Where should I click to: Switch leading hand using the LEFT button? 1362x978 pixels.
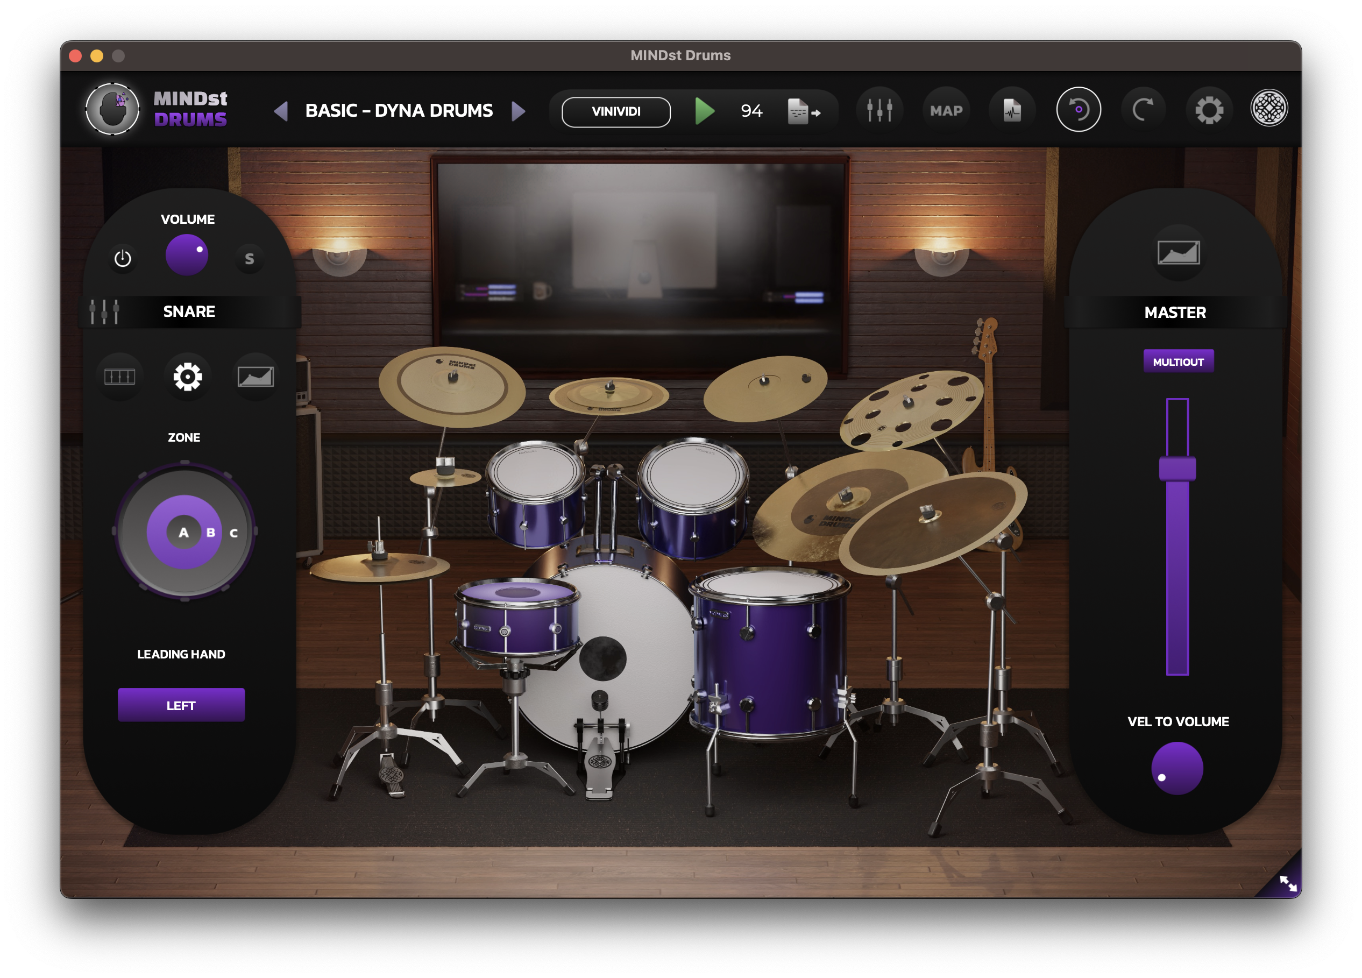181,705
